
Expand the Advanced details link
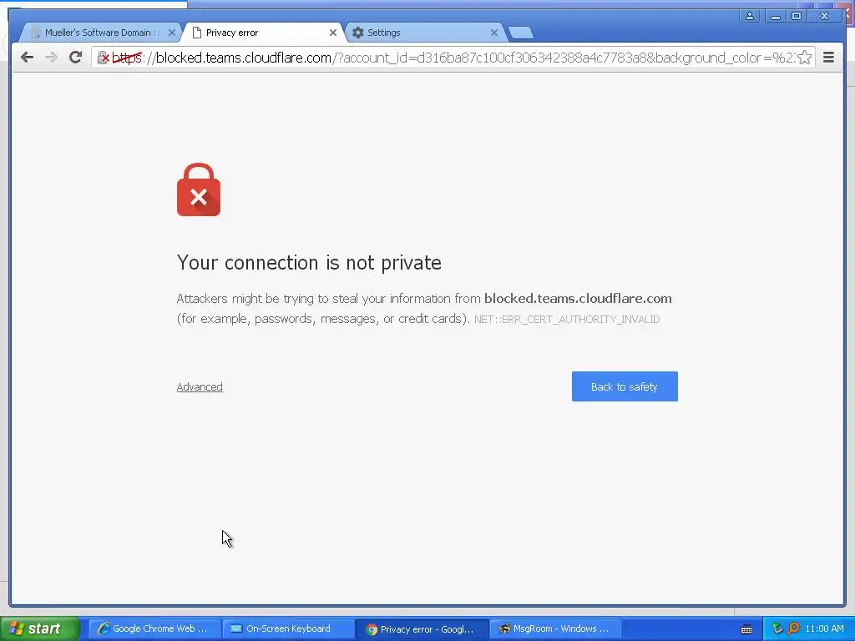click(x=200, y=387)
